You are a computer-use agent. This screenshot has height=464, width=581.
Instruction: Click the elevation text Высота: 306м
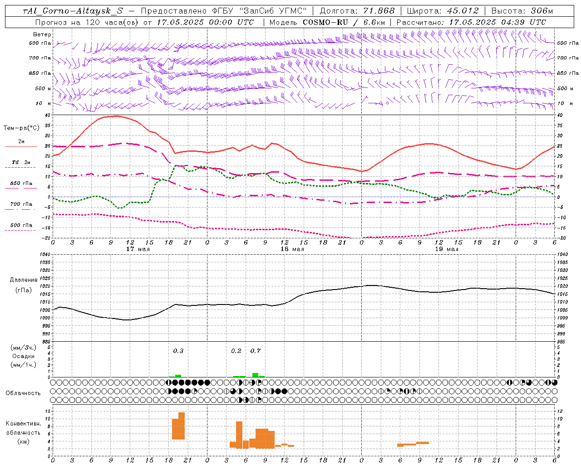[x=522, y=11]
